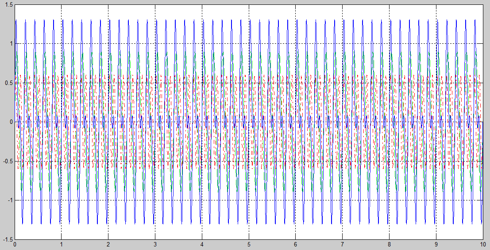Click the y-axis tick label -0.5
Viewport: 490px width, 250px height.
point(8,161)
